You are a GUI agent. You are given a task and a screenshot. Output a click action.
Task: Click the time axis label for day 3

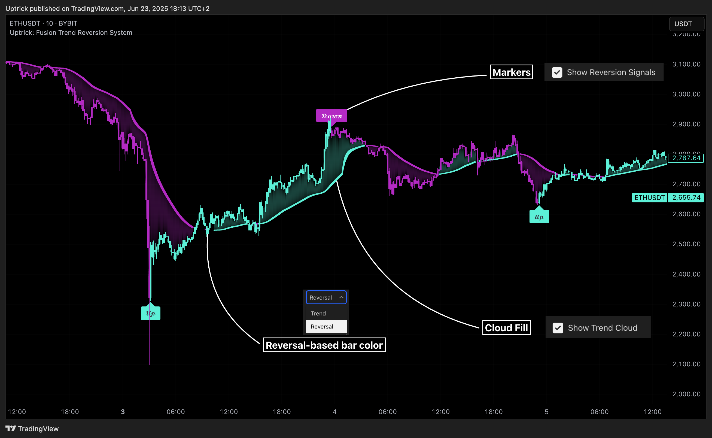click(123, 412)
